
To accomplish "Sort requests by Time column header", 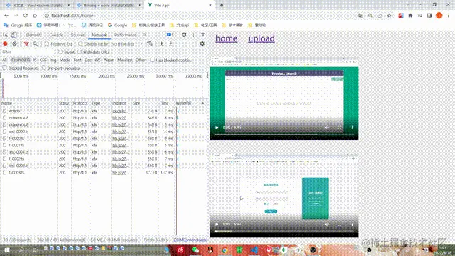I will 166,103.
